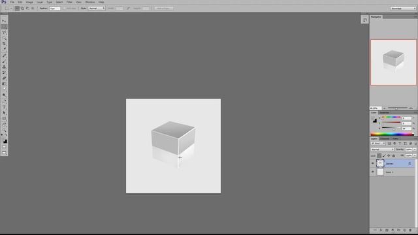Open the layer filter Kind dropdown
The height and width of the screenshot is (235, 418).
(x=378, y=144)
